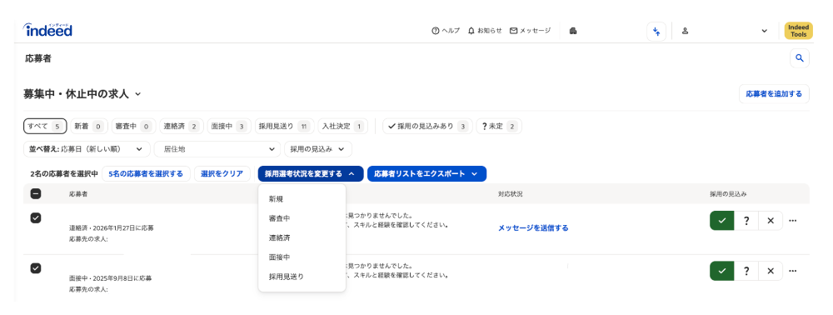Select 面接中 status from menu
This screenshot has width=833, height=315.
pyautogui.click(x=302, y=257)
